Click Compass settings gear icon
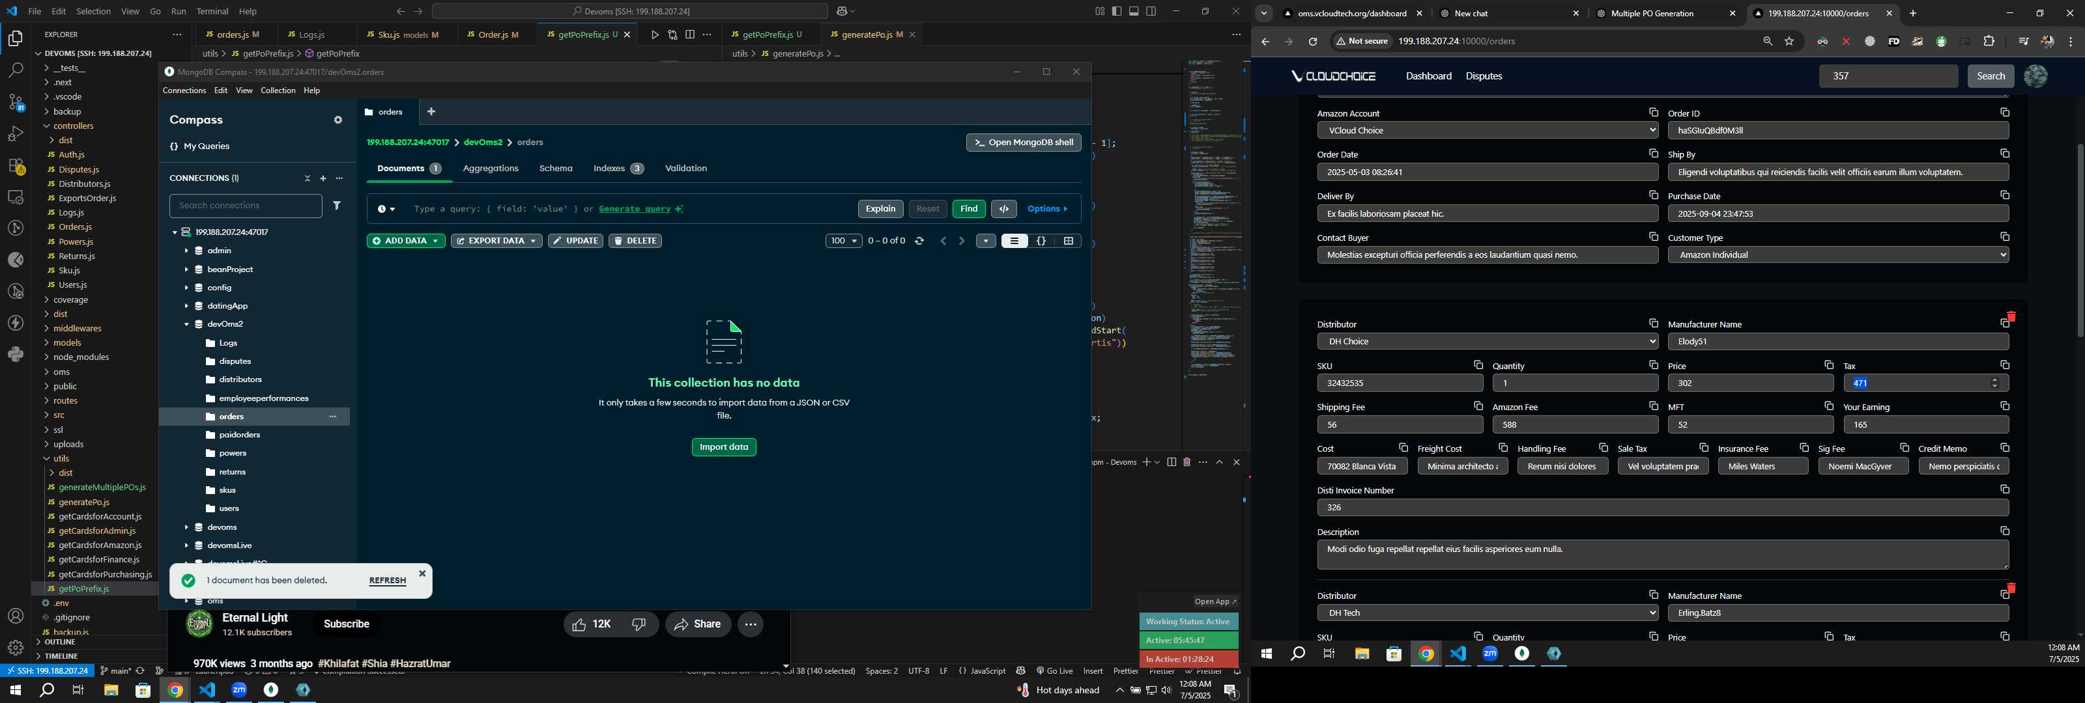The width and height of the screenshot is (2085, 703). click(338, 120)
